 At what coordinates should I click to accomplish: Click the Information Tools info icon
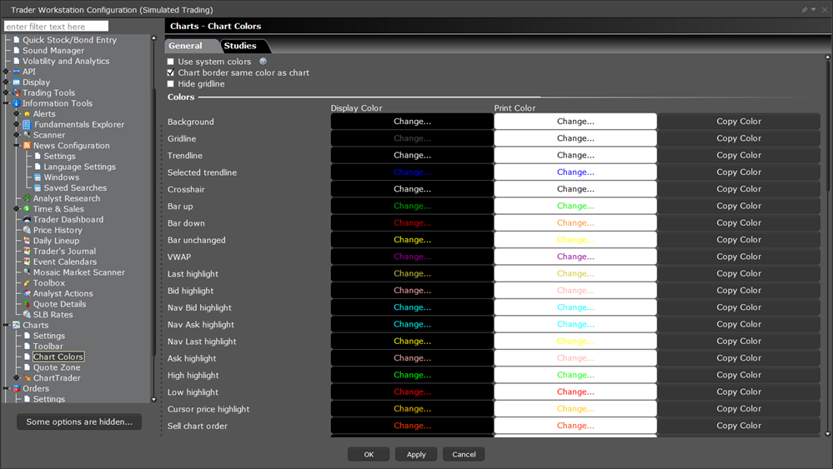[17, 103]
